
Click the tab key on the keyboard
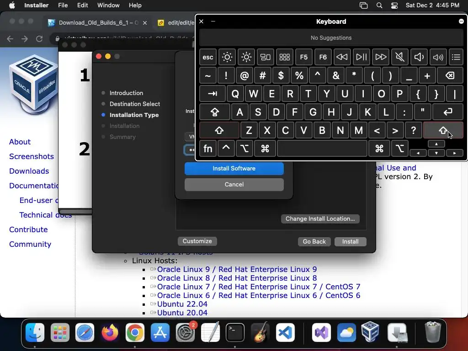pyautogui.click(x=213, y=94)
